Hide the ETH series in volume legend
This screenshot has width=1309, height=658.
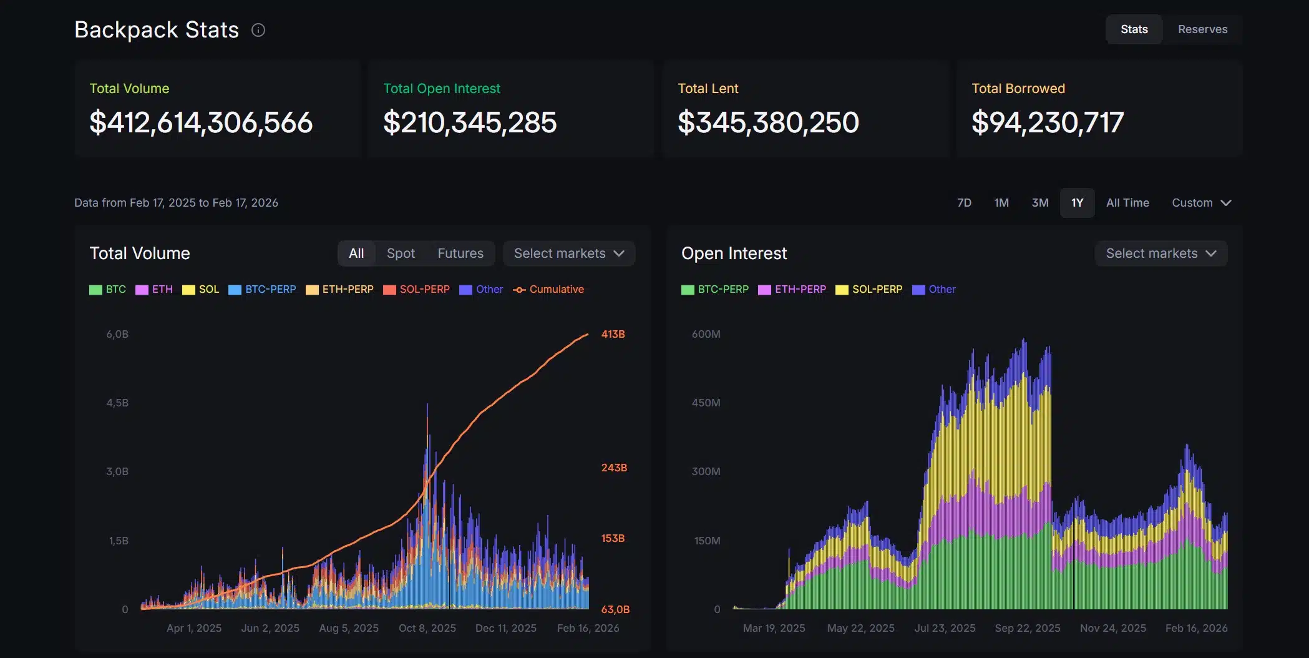coord(154,290)
